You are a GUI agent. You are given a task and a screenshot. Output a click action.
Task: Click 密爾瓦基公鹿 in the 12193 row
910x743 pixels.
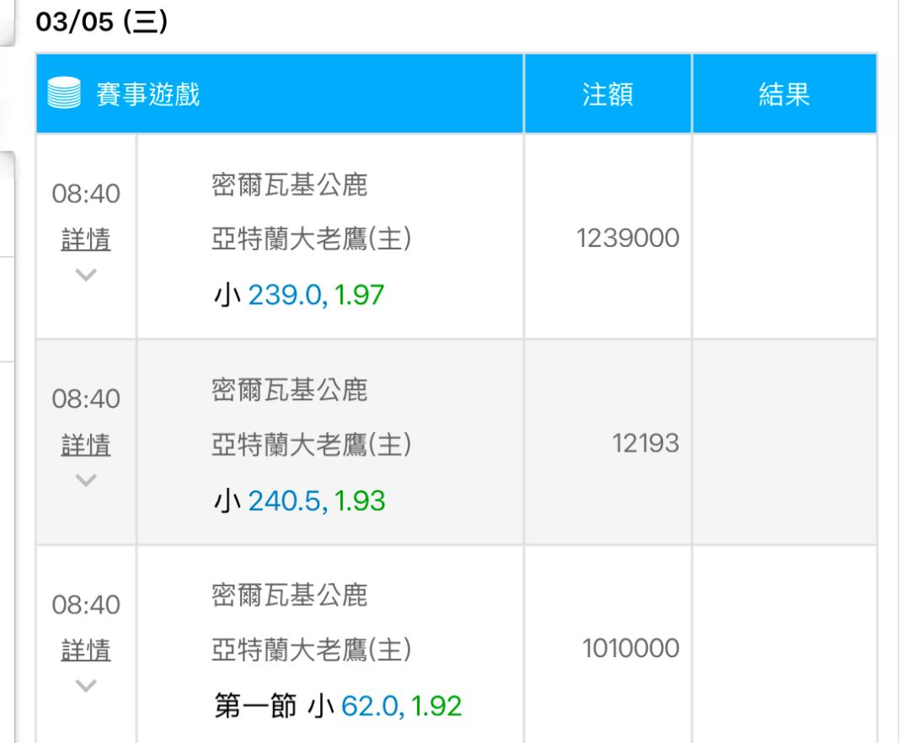(289, 390)
